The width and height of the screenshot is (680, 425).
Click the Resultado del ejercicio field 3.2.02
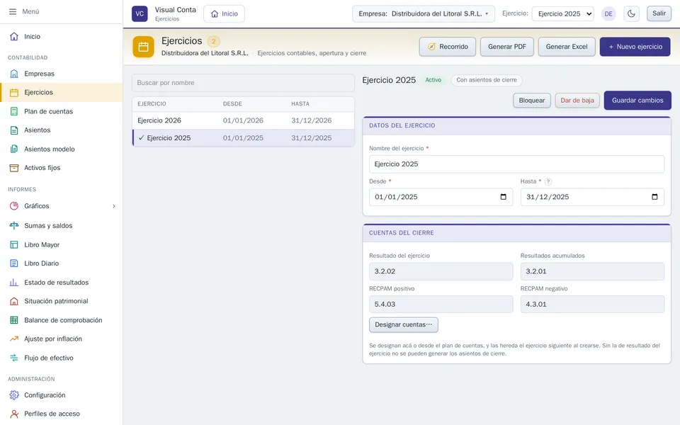click(x=441, y=271)
